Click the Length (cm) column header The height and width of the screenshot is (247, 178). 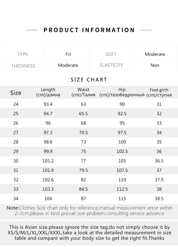click(x=48, y=92)
